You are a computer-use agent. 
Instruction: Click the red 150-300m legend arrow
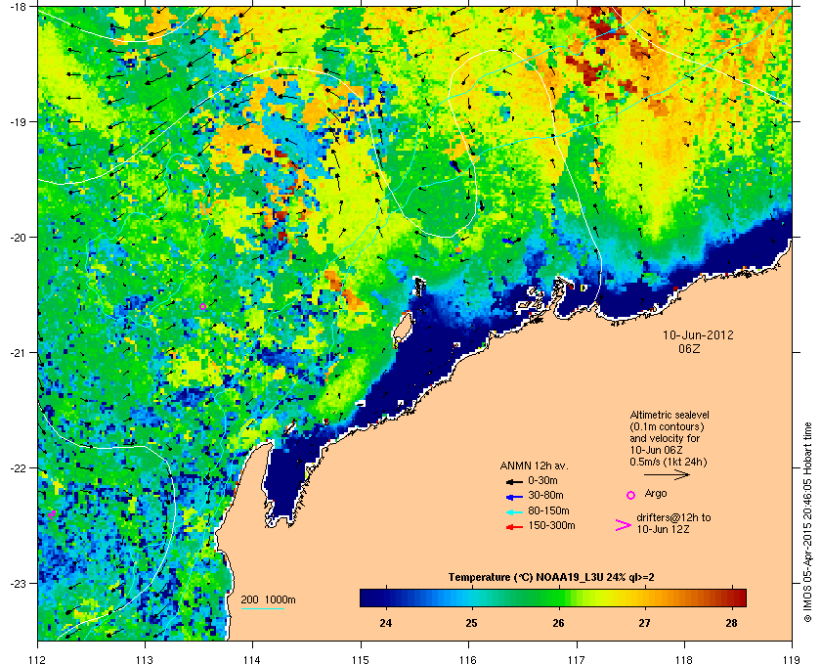click(514, 527)
